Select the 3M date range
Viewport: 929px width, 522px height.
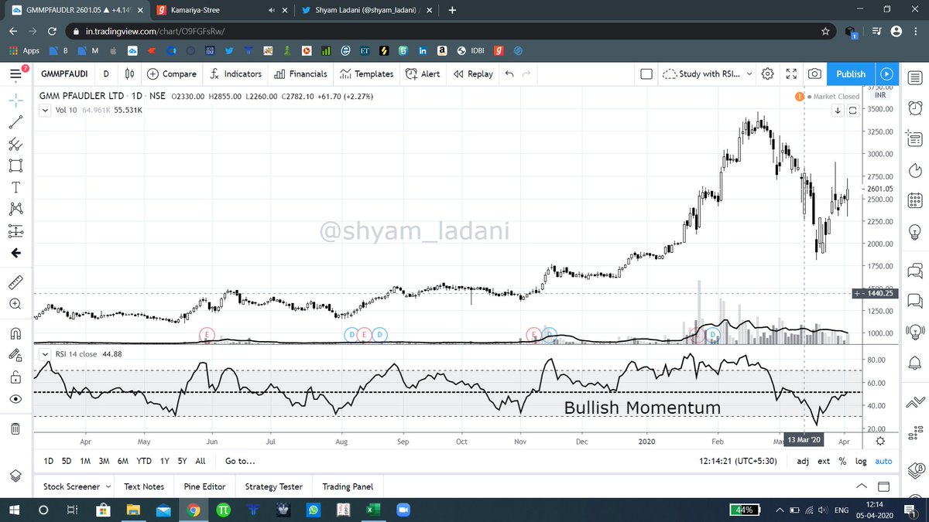click(103, 461)
